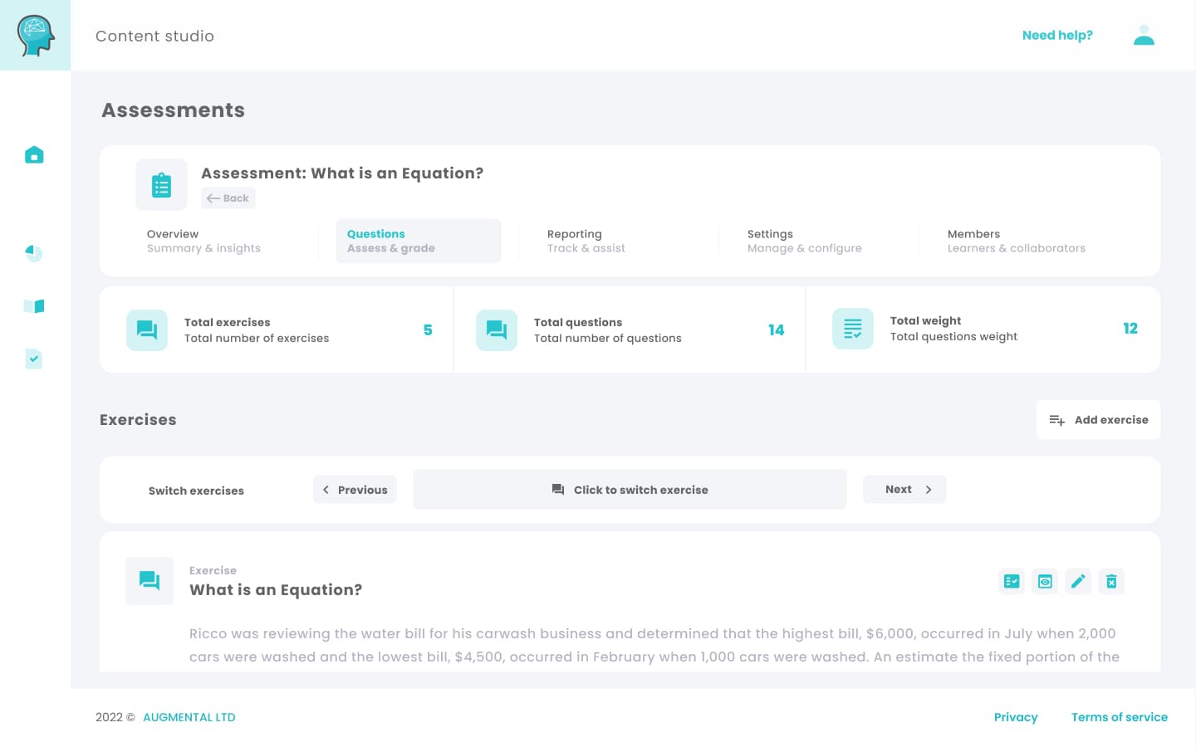
Task: Click the Augmental brain logo
Action: pos(35,35)
